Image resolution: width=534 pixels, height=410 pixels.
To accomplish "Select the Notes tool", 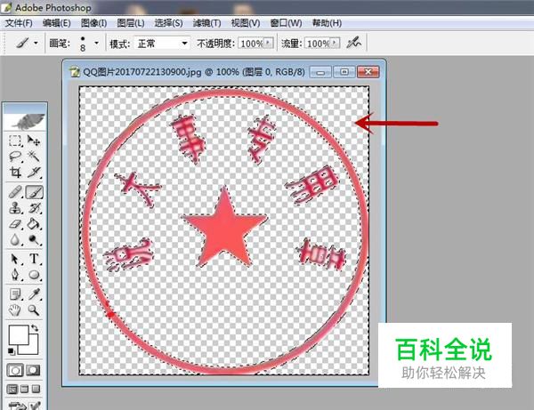I will tap(15, 294).
